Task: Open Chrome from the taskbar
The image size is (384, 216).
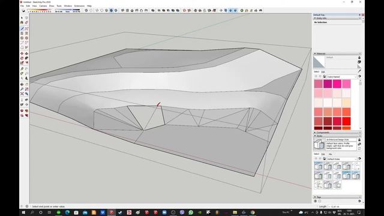Action: click(x=253, y=212)
